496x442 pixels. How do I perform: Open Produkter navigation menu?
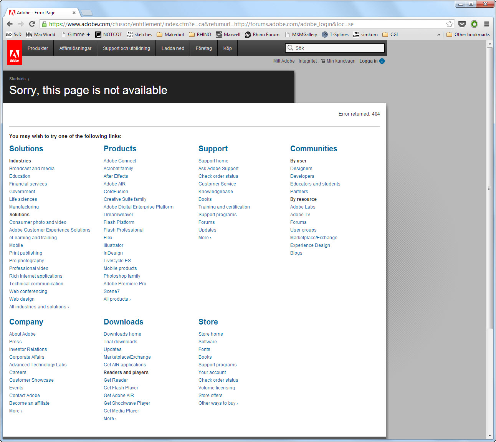[38, 48]
